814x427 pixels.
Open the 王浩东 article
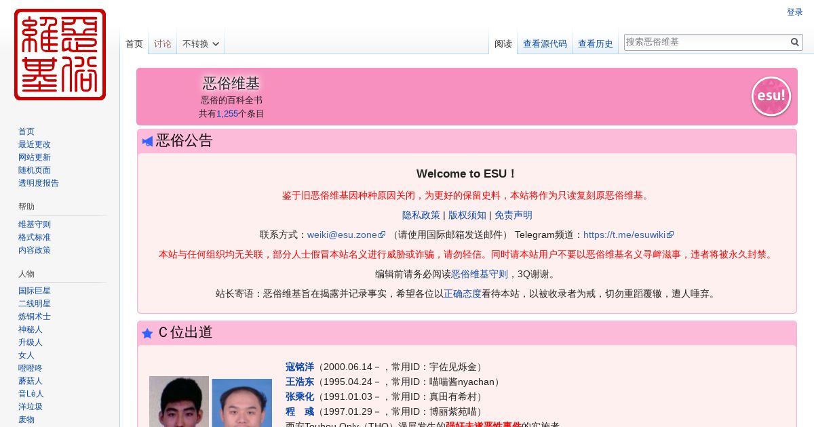[300, 382]
